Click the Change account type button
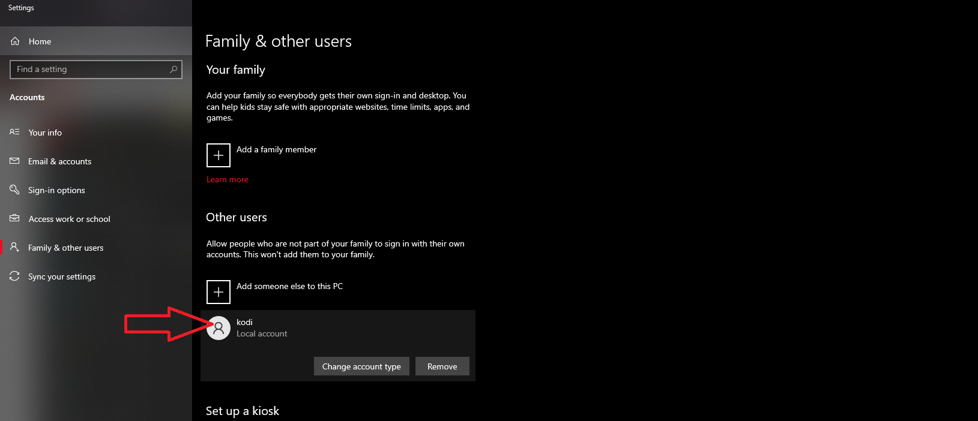The height and width of the screenshot is (421, 978). tap(361, 366)
